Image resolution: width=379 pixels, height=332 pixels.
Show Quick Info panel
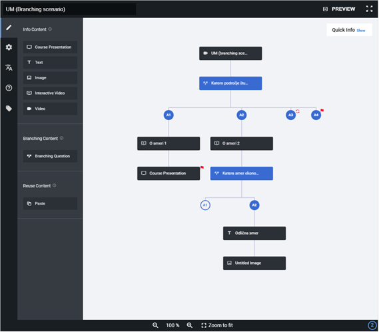tap(361, 31)
